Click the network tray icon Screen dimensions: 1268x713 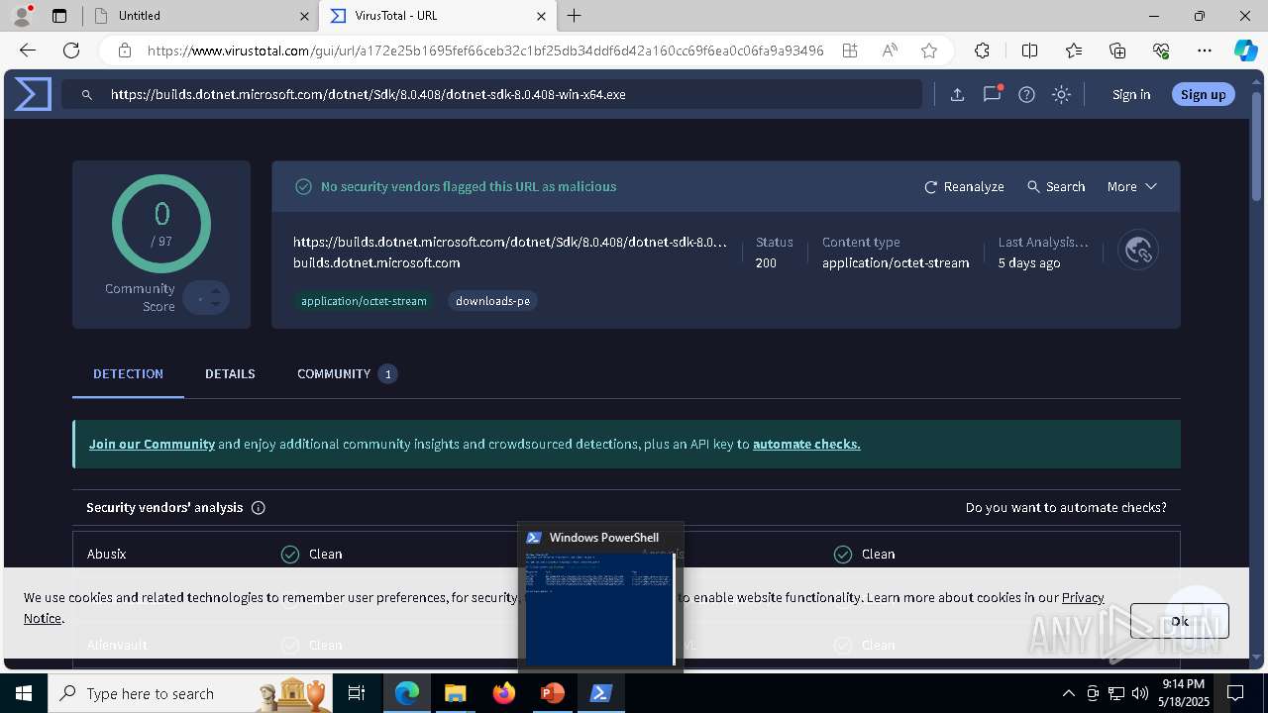1116,693
